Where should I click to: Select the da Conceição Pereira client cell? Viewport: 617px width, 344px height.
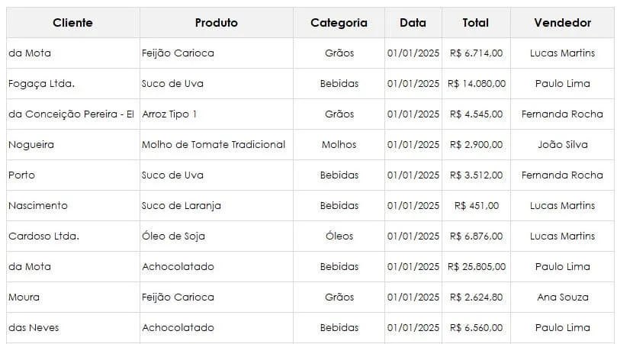[x=72, y=114]
